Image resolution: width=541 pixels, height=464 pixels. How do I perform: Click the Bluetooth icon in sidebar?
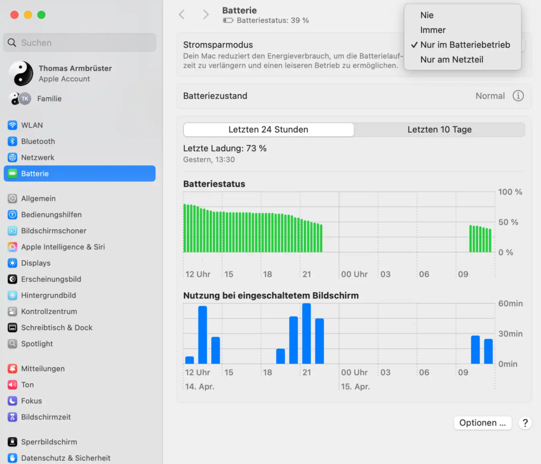click(x=12, y=142)
